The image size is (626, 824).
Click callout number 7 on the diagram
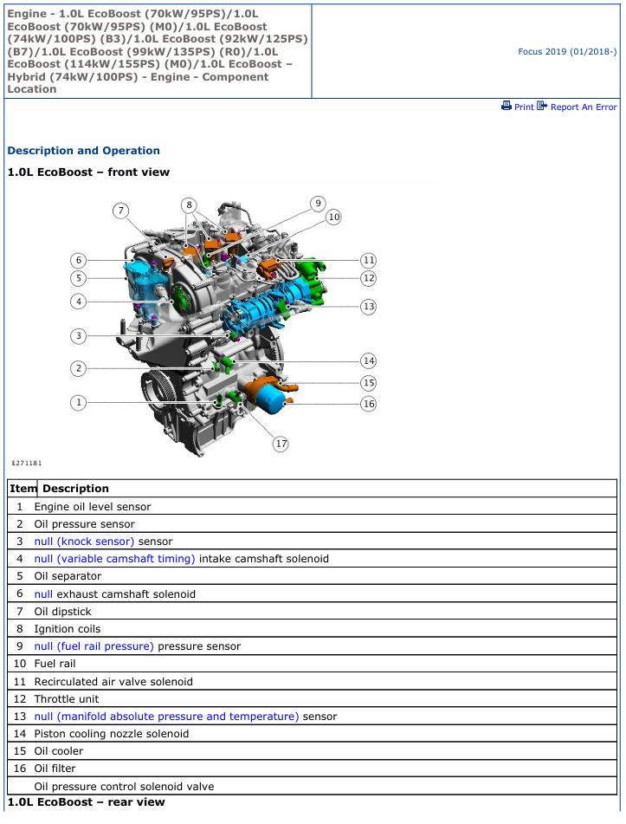pyautogui.click(x=121, y=211)
